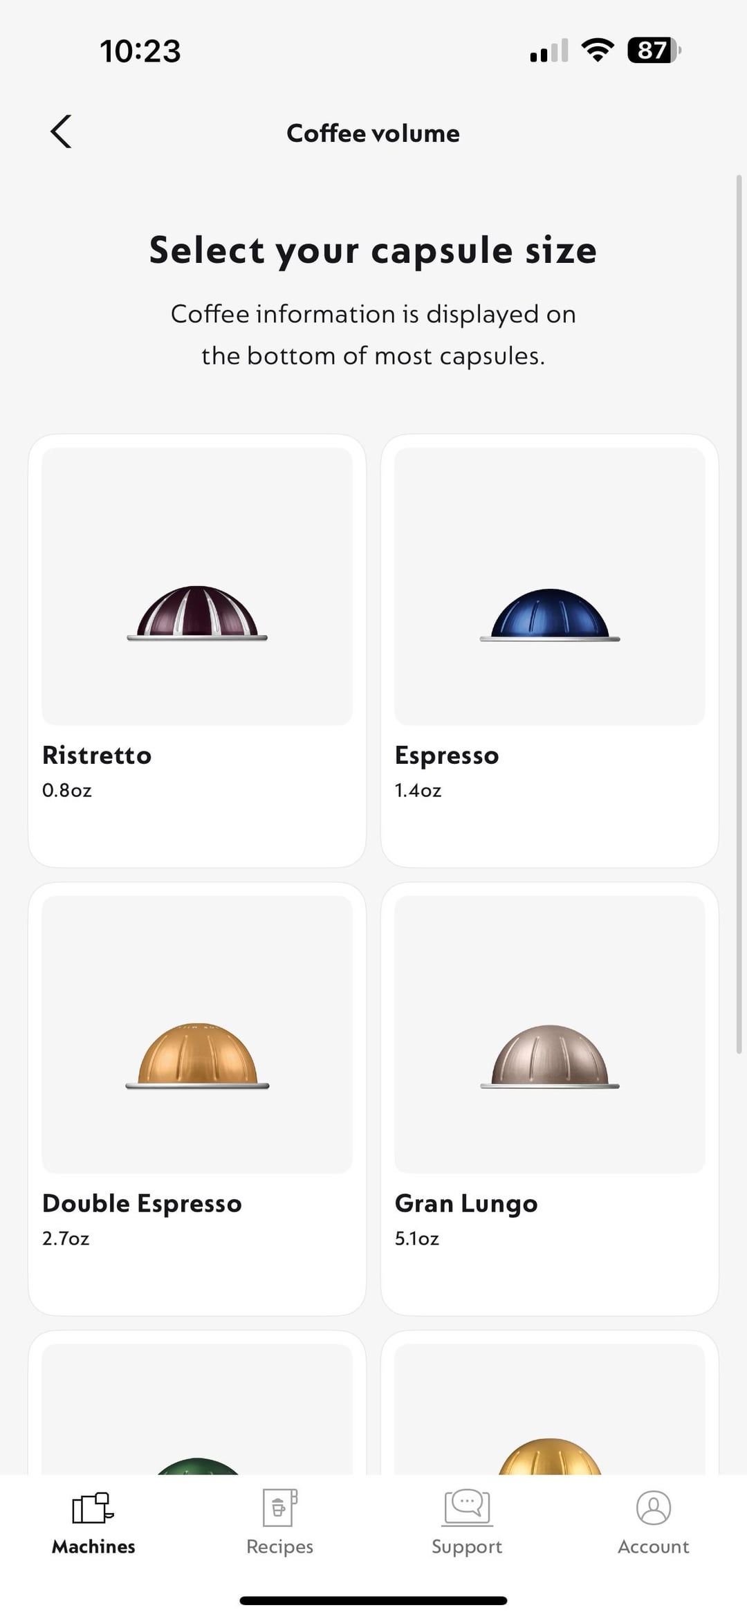Open the Support chat icon
Viewport: 747px width, 1619px height.
[x=467, y=1508]
